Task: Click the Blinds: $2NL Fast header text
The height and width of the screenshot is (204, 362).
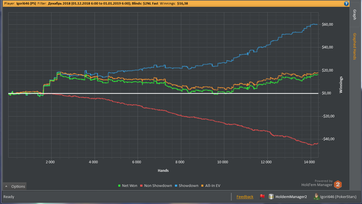Action: pyautogui.click(x=145, y=4)
